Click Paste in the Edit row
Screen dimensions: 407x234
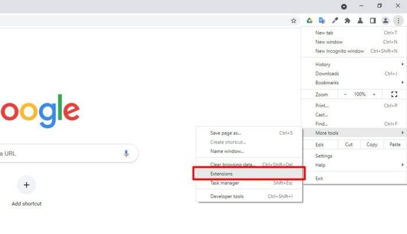395,145
